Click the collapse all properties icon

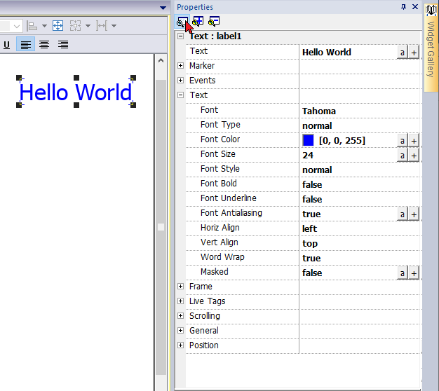point(215,22)
